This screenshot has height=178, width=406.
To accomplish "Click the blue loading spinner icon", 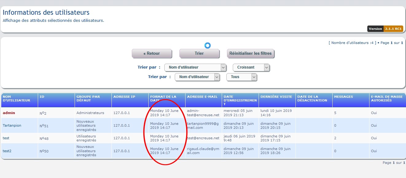I will tap(208, 45).
